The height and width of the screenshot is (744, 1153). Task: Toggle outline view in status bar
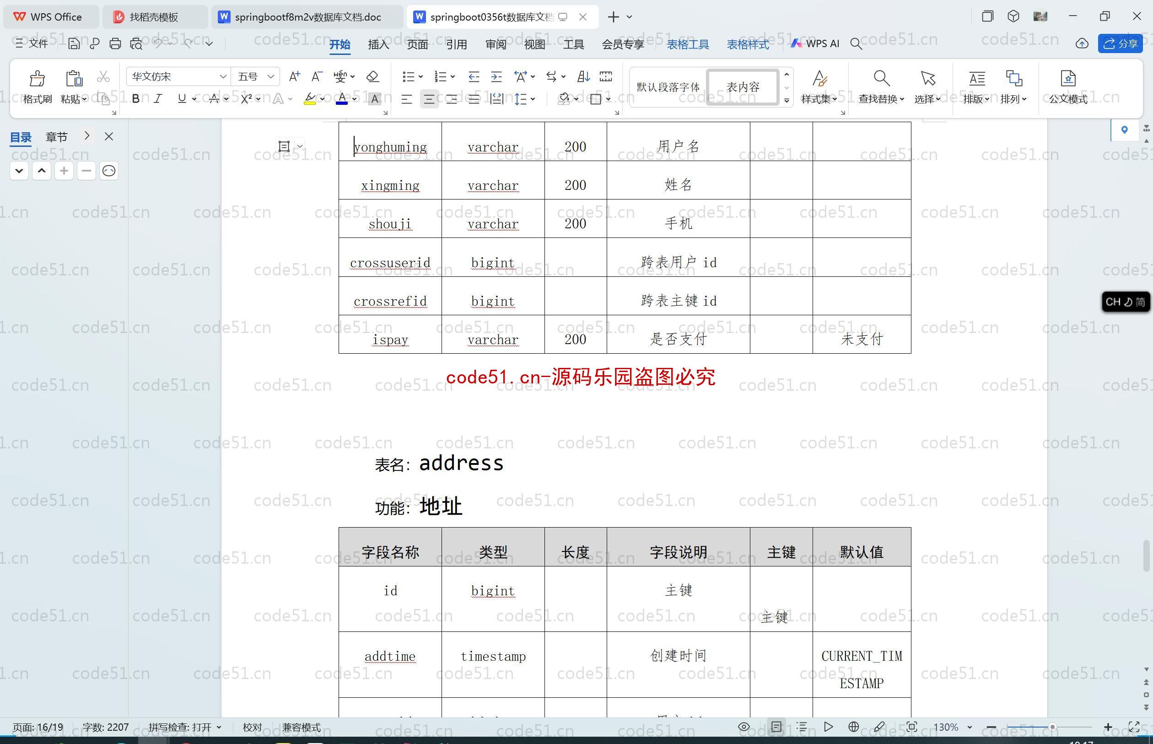(802, 727)
